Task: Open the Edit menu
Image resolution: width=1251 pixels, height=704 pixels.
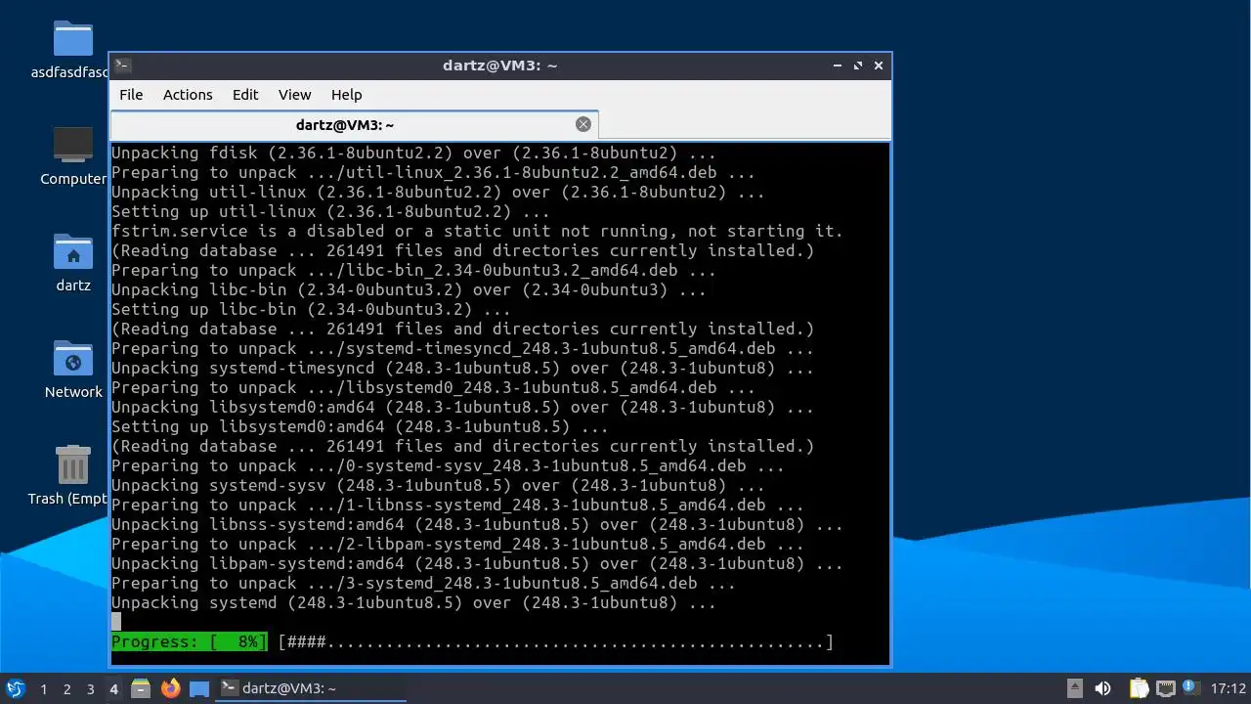Action: pos(245,95)
